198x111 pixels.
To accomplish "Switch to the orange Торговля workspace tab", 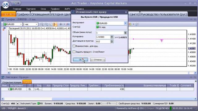I will [9, 14].
